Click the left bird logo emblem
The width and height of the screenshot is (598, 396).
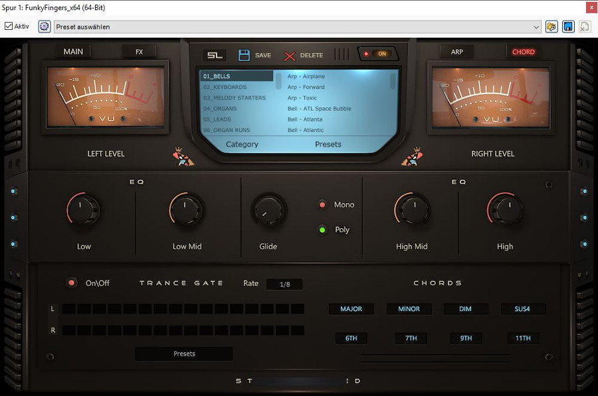[183, 157]
